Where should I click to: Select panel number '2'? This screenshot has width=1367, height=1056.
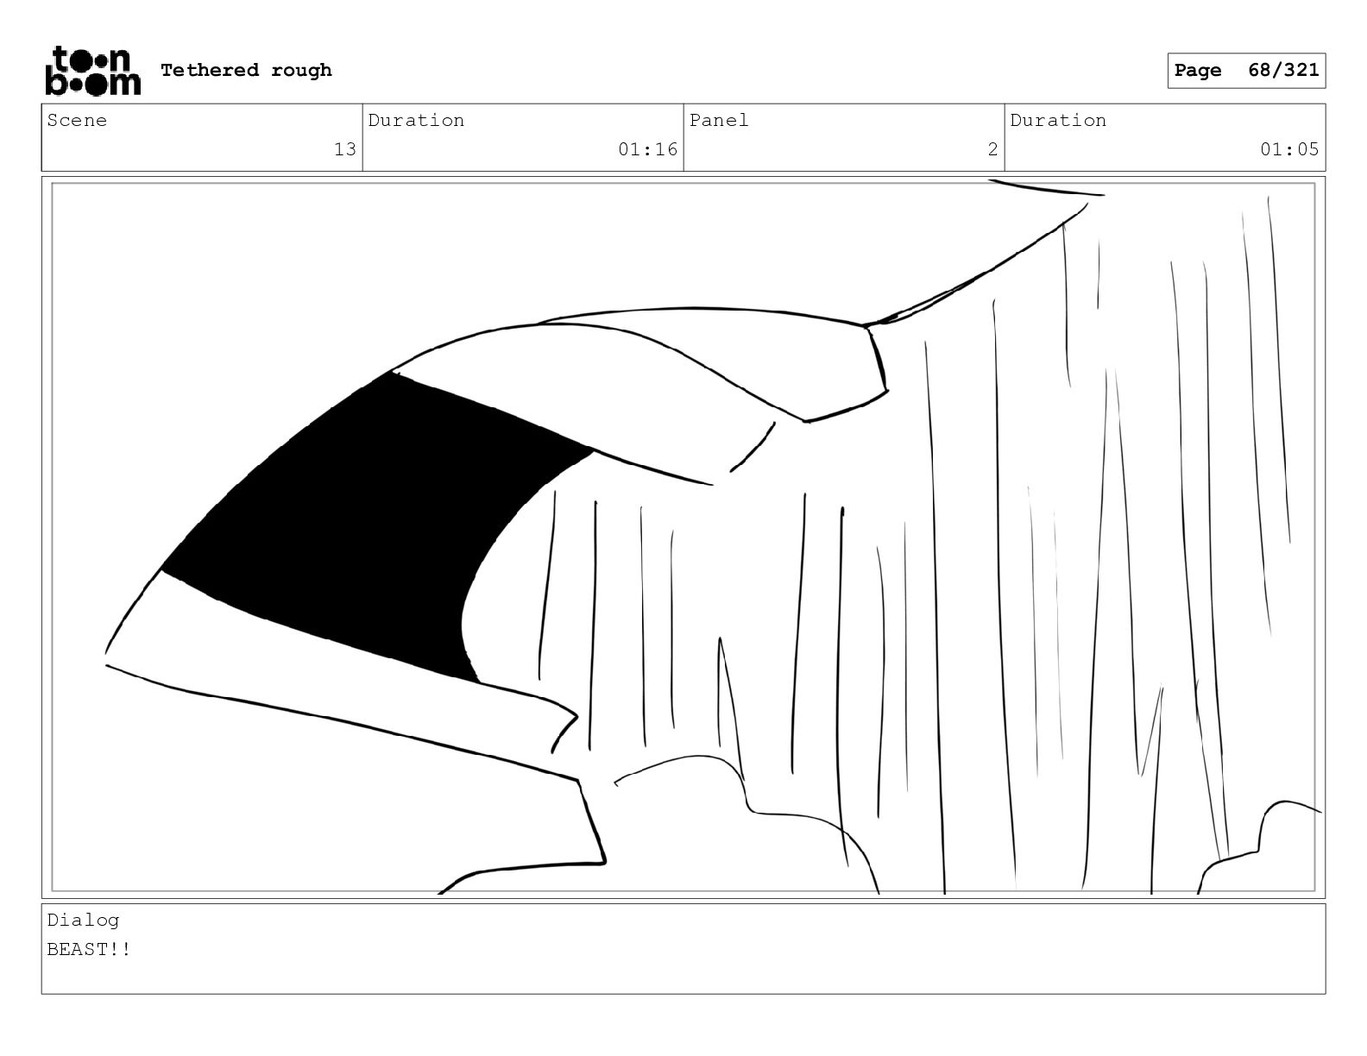click(992, 149)
